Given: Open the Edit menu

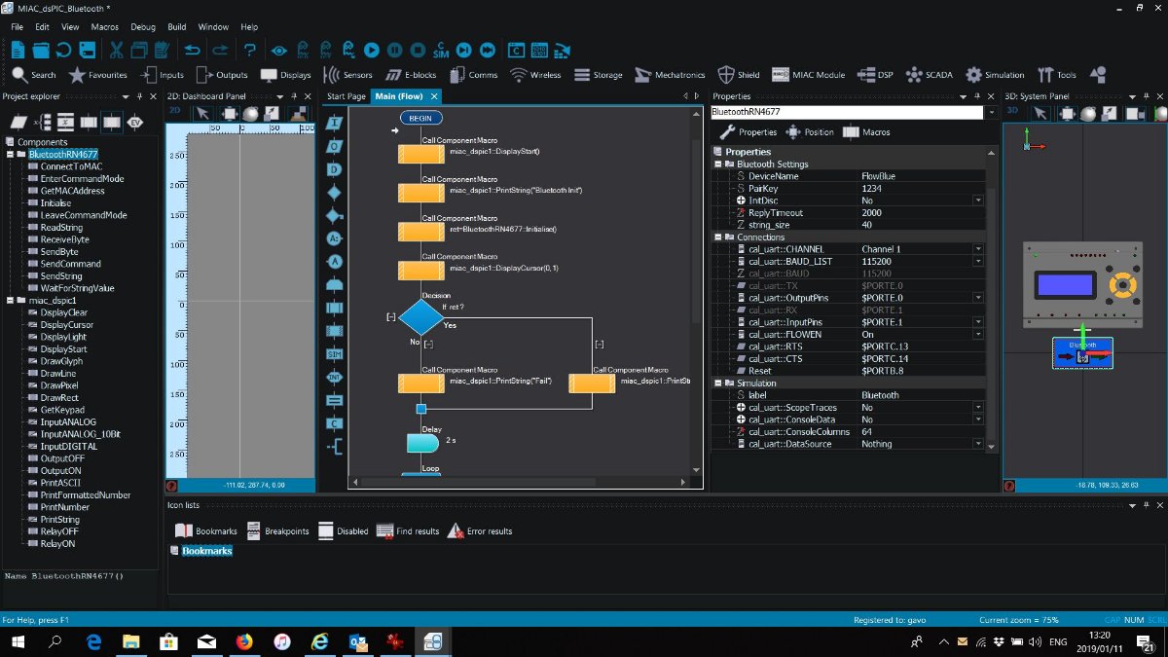Looking at the screenshot, I should click(42, 27).
